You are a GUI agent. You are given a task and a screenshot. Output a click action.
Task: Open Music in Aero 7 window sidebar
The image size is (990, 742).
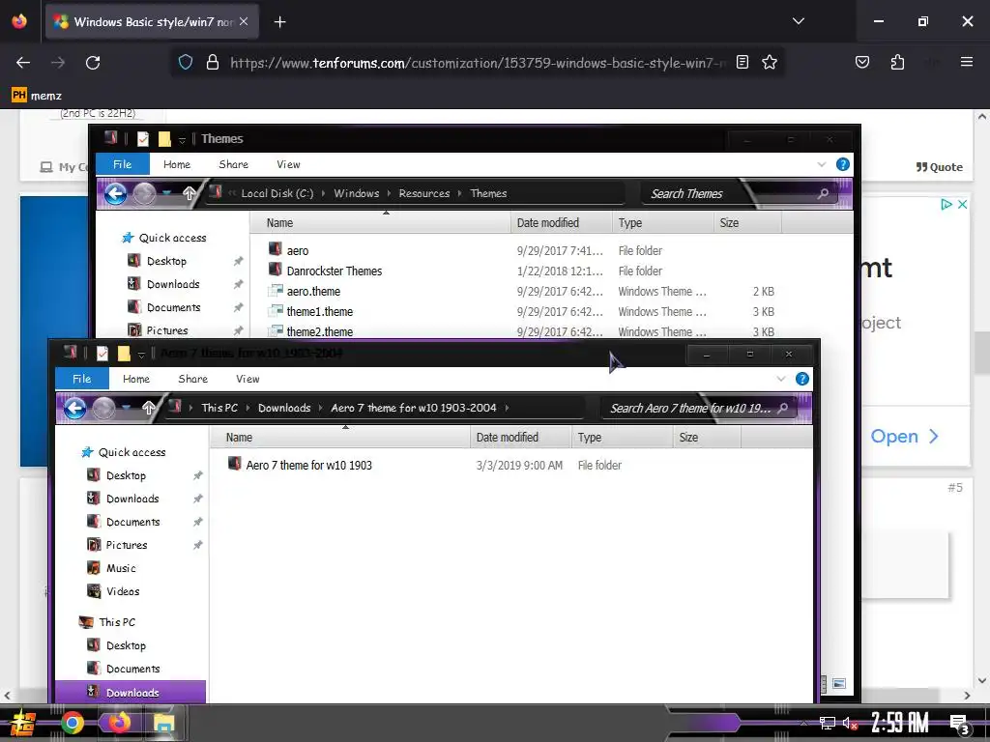(121, 568)
